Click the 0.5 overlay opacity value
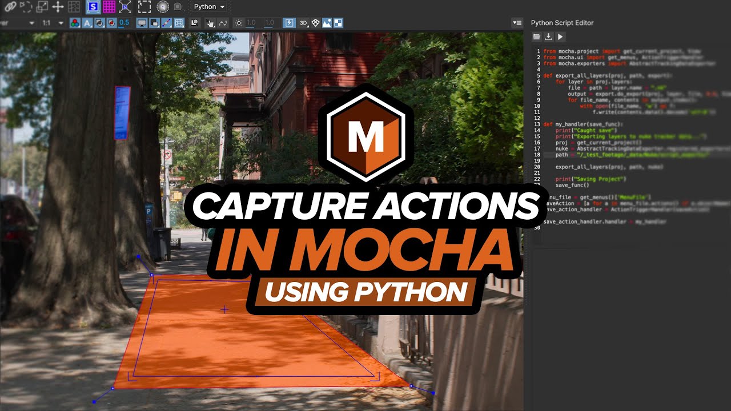 (124, 23)
